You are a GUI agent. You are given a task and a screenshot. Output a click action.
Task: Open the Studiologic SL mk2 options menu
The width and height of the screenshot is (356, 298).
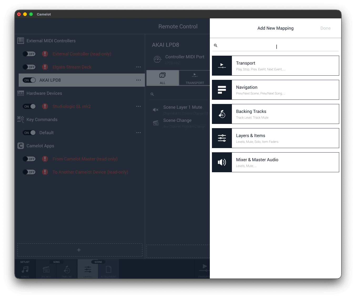click(139, 106)
